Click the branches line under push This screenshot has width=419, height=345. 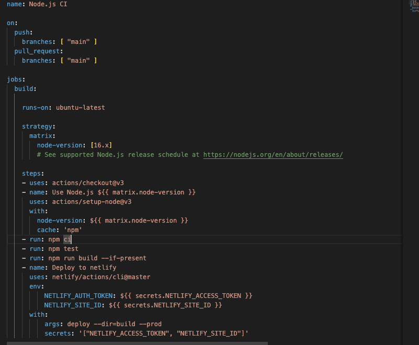(x=59, y=42)
